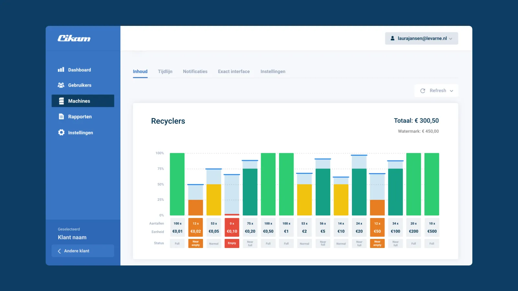Viewport: 518px width, 291px height.
Task: Click the €0,50 unit label
Action: (268, 232)
